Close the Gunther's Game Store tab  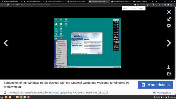point(153,2)
